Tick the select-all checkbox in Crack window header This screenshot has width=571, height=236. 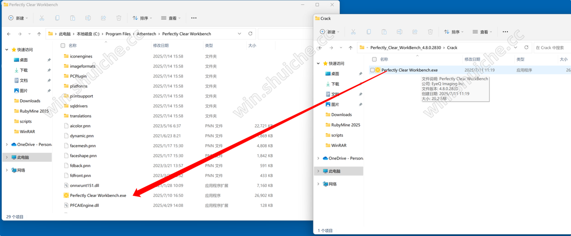(374, 59)
